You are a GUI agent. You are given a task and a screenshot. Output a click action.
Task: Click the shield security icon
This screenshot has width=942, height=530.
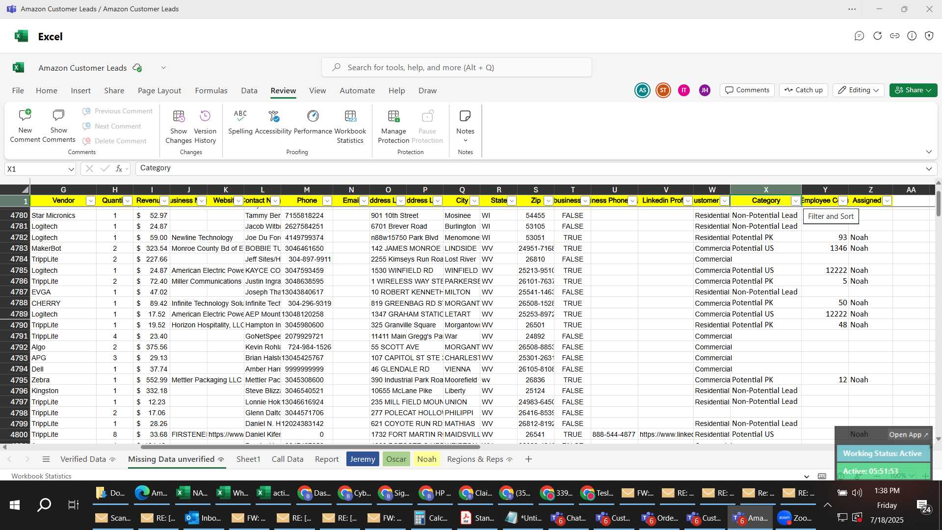(929, 36)
